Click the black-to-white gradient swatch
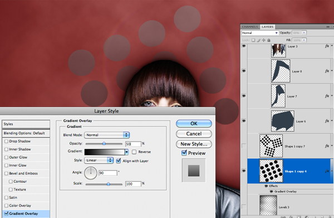 coord(105,152)
